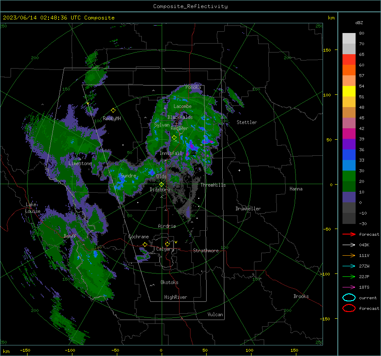Click the Hanna city label
Image resolution: width=381 pixels, height=356 pixels.
pos(296,189)
